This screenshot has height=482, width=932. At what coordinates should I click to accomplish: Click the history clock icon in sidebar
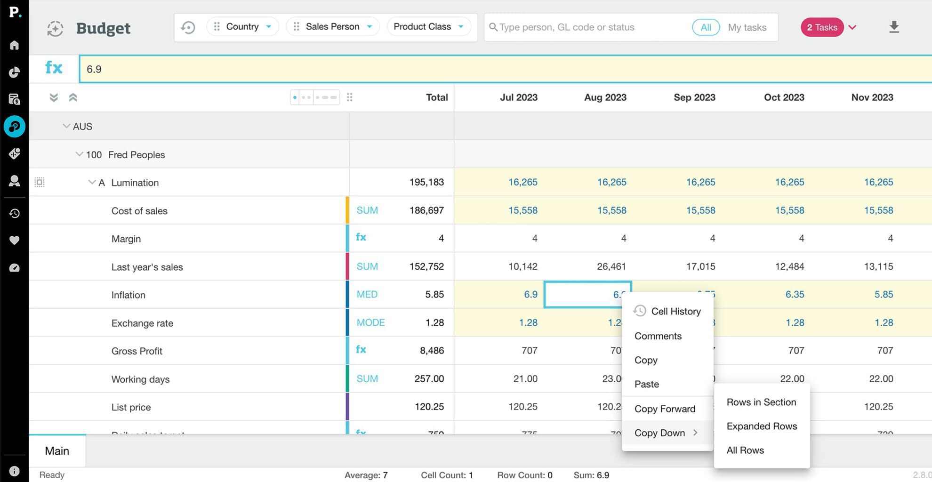(x=14, y=213)
